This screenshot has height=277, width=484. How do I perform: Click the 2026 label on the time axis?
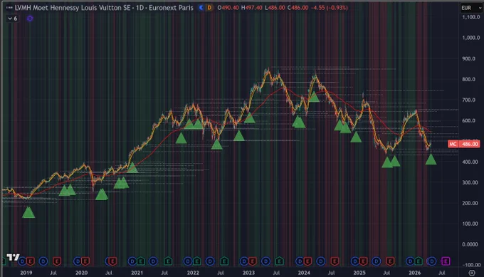414,273
